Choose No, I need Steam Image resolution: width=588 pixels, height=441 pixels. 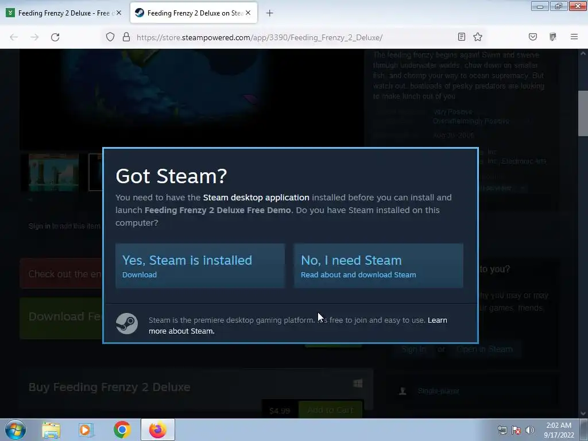pos(378,266)
